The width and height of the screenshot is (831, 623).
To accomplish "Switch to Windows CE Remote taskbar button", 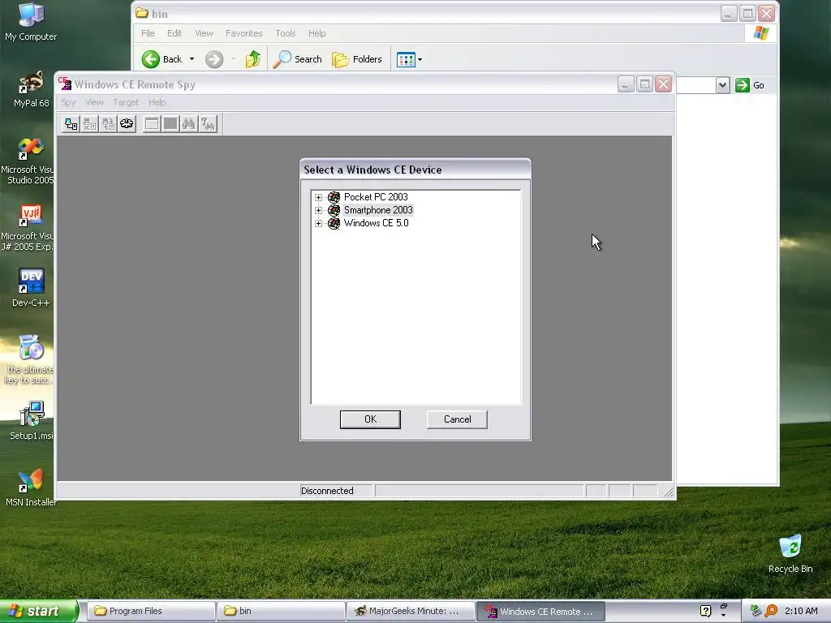I will click(x=540, y=612).
